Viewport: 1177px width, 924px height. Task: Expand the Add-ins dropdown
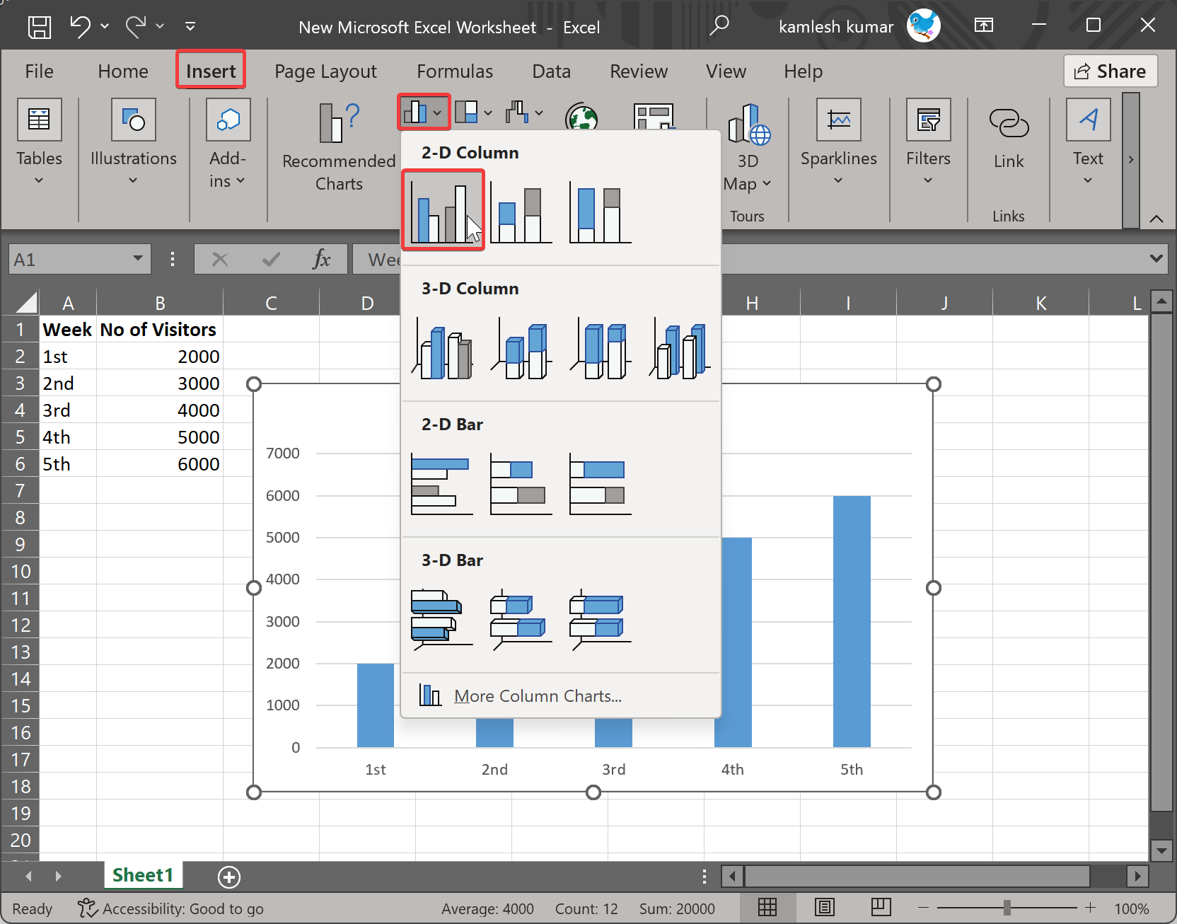(x=240, y=181)
